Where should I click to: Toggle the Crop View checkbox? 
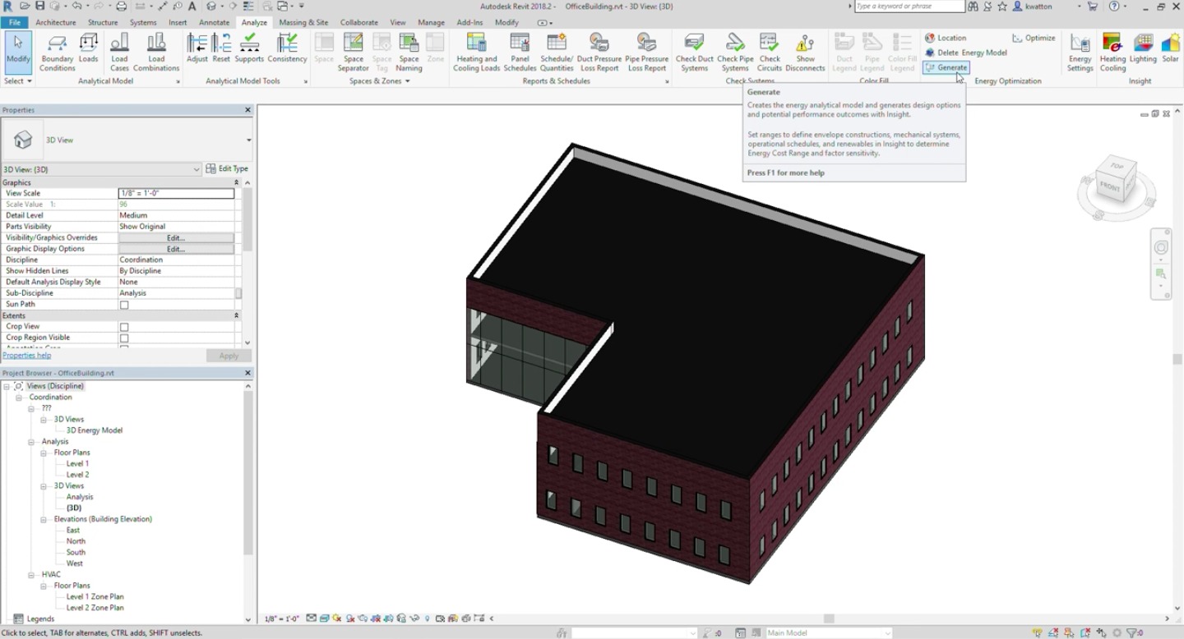coord(124,327)
